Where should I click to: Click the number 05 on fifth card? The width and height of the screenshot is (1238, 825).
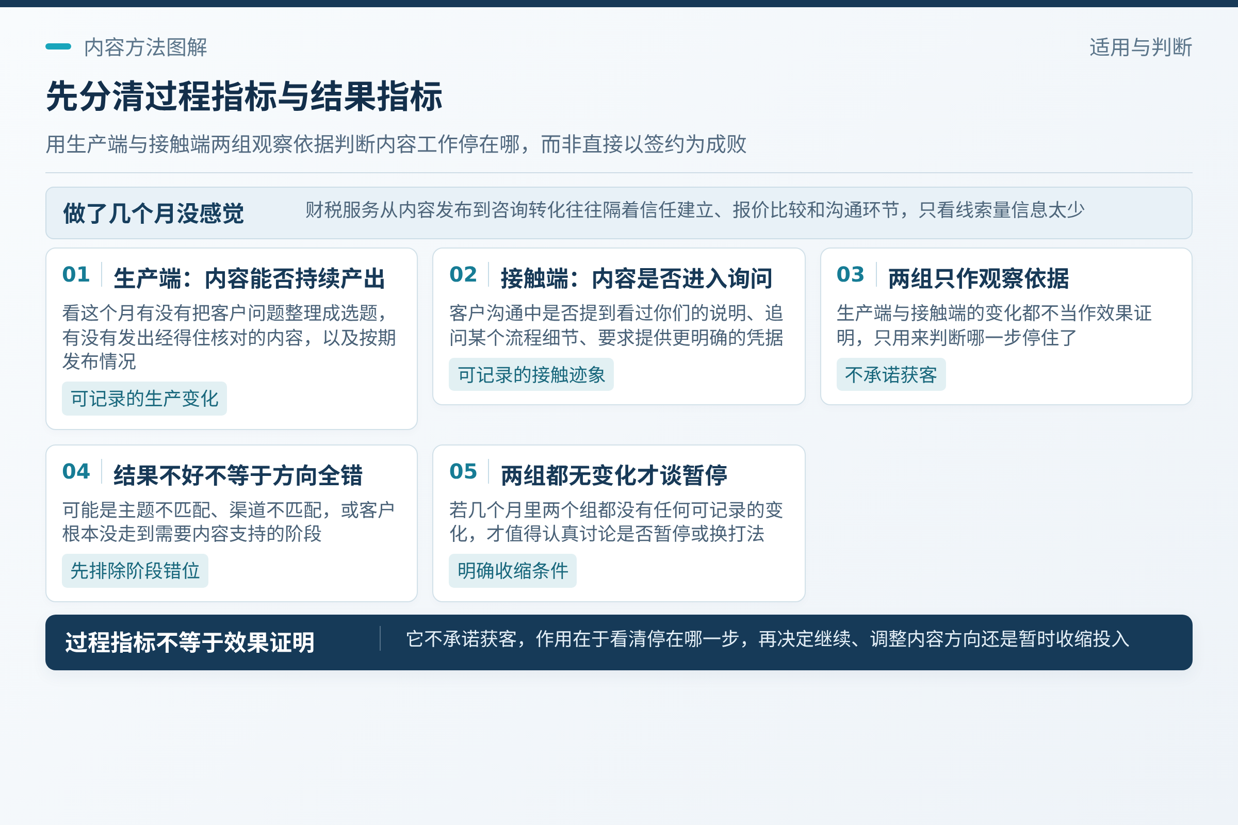pyautogui.click(x=463, y=471)
